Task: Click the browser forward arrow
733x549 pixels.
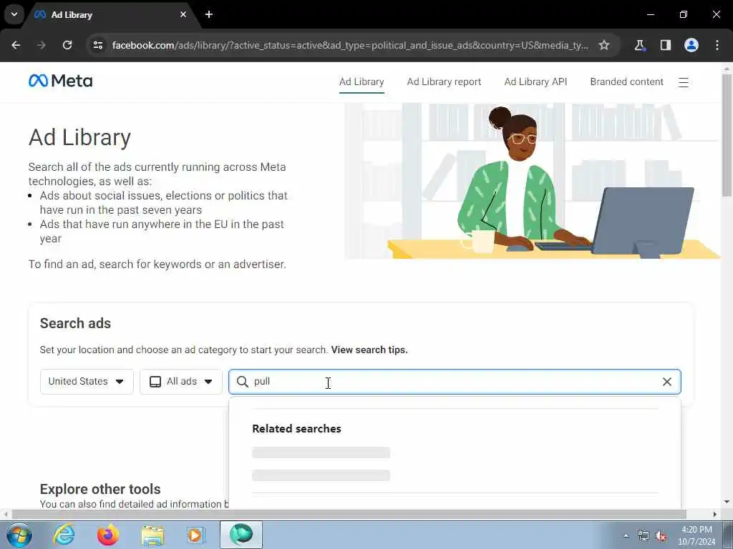Action: coord(42,45)
